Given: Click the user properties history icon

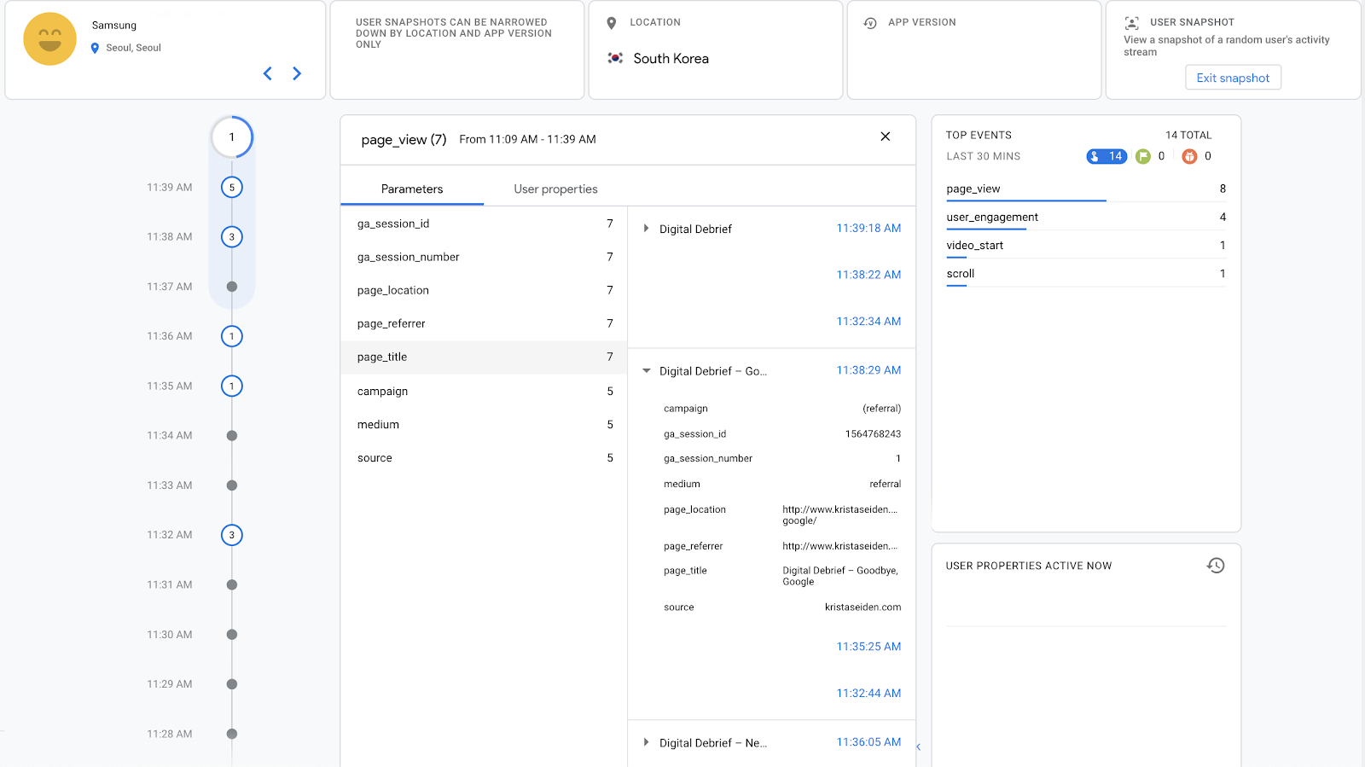Looking at the screenshot, I should (x=1215, y=566).
